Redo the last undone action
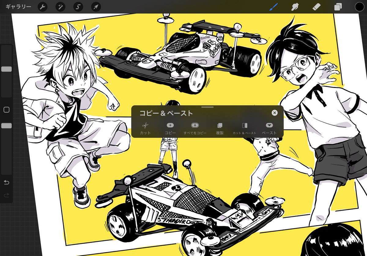 click(x=6, y=195)
